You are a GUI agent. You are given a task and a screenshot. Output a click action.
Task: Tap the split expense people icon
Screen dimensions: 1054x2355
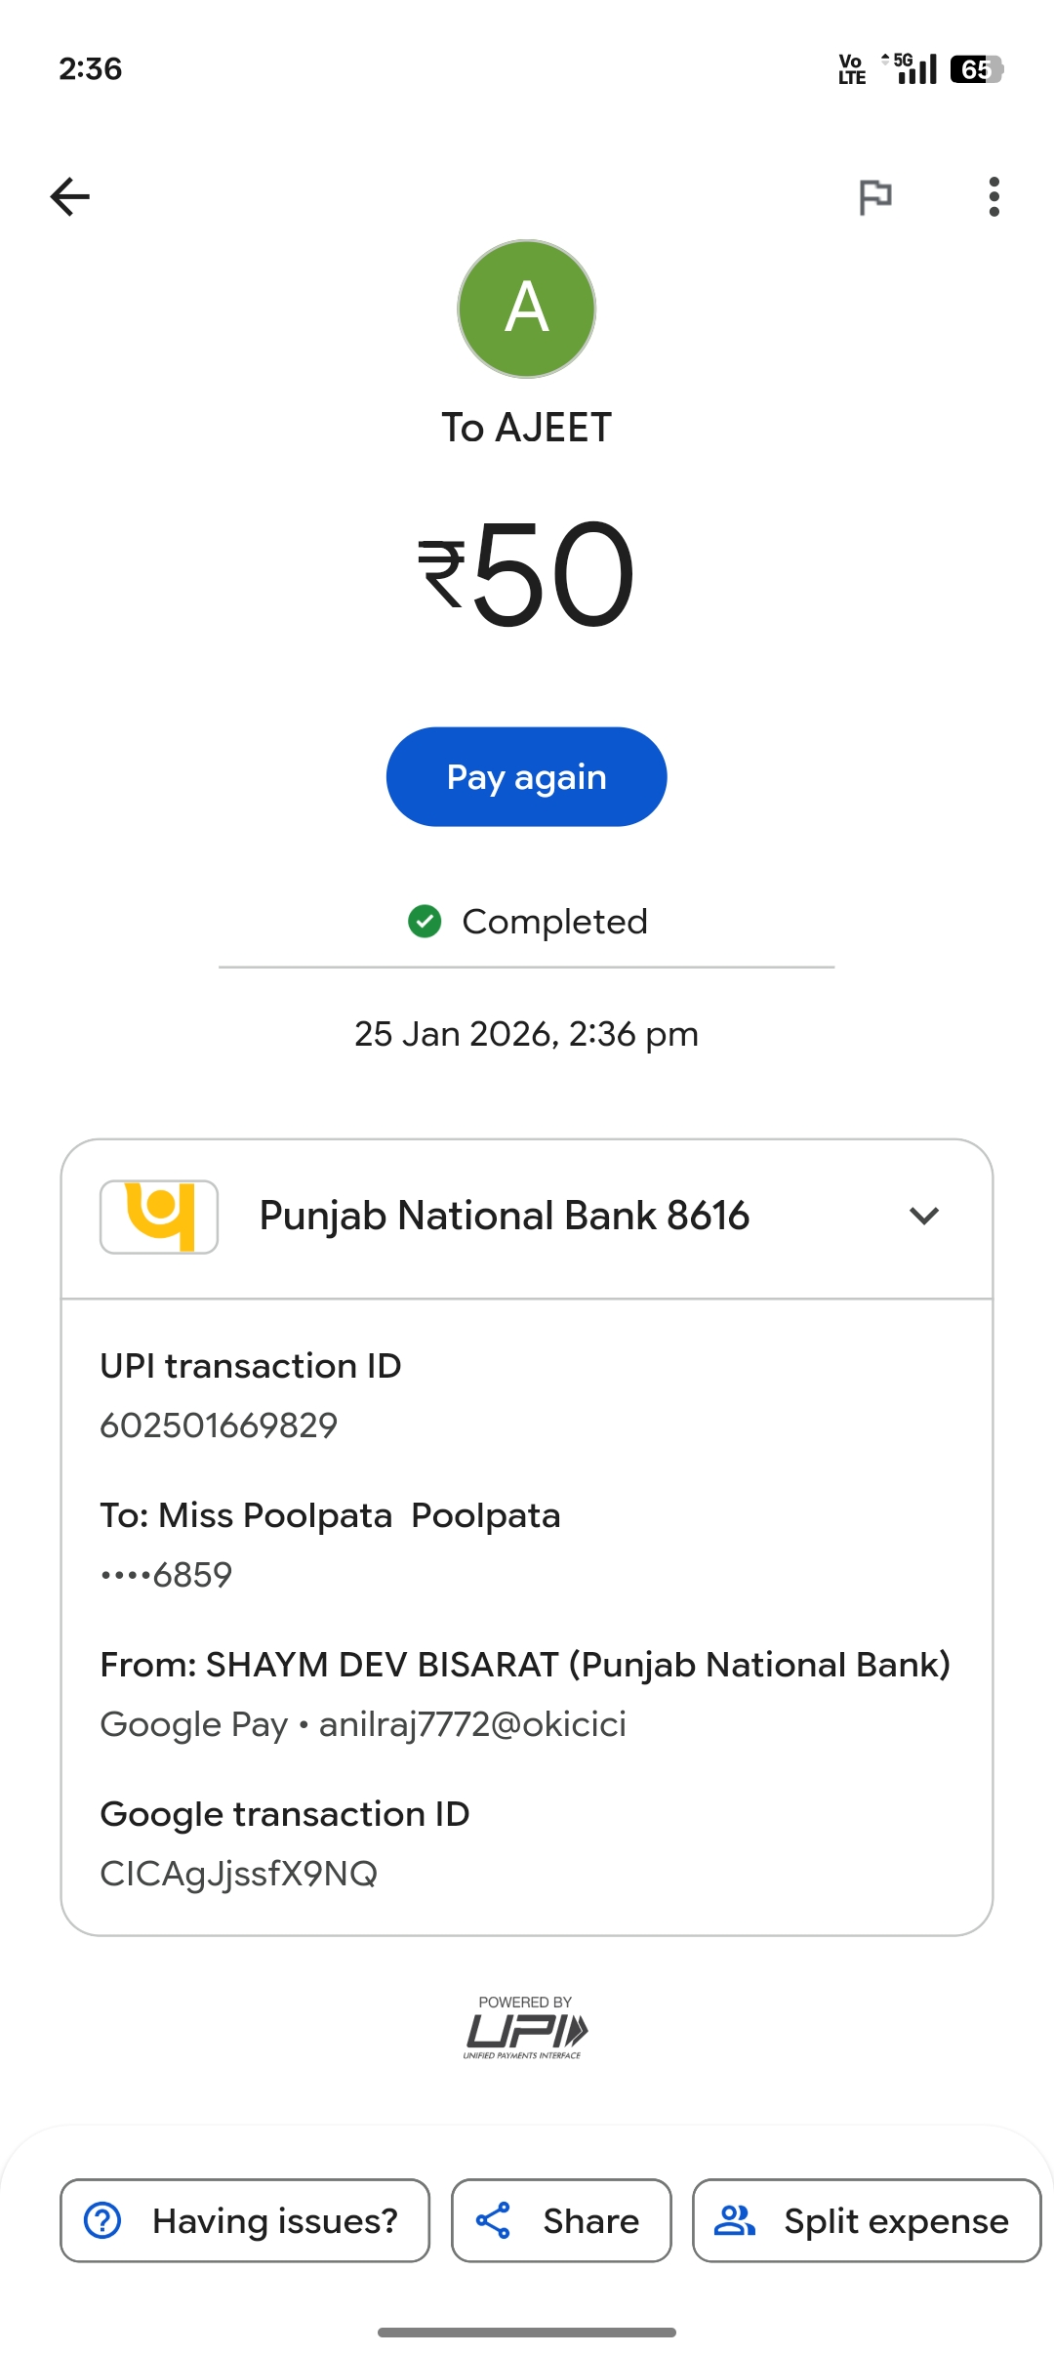[735, 2220]
